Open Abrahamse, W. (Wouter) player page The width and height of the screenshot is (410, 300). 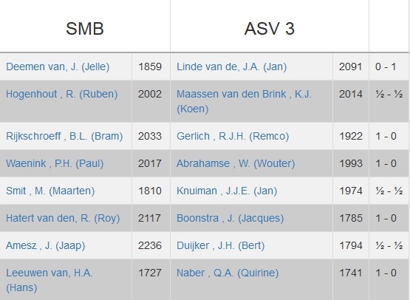(236, 164)
